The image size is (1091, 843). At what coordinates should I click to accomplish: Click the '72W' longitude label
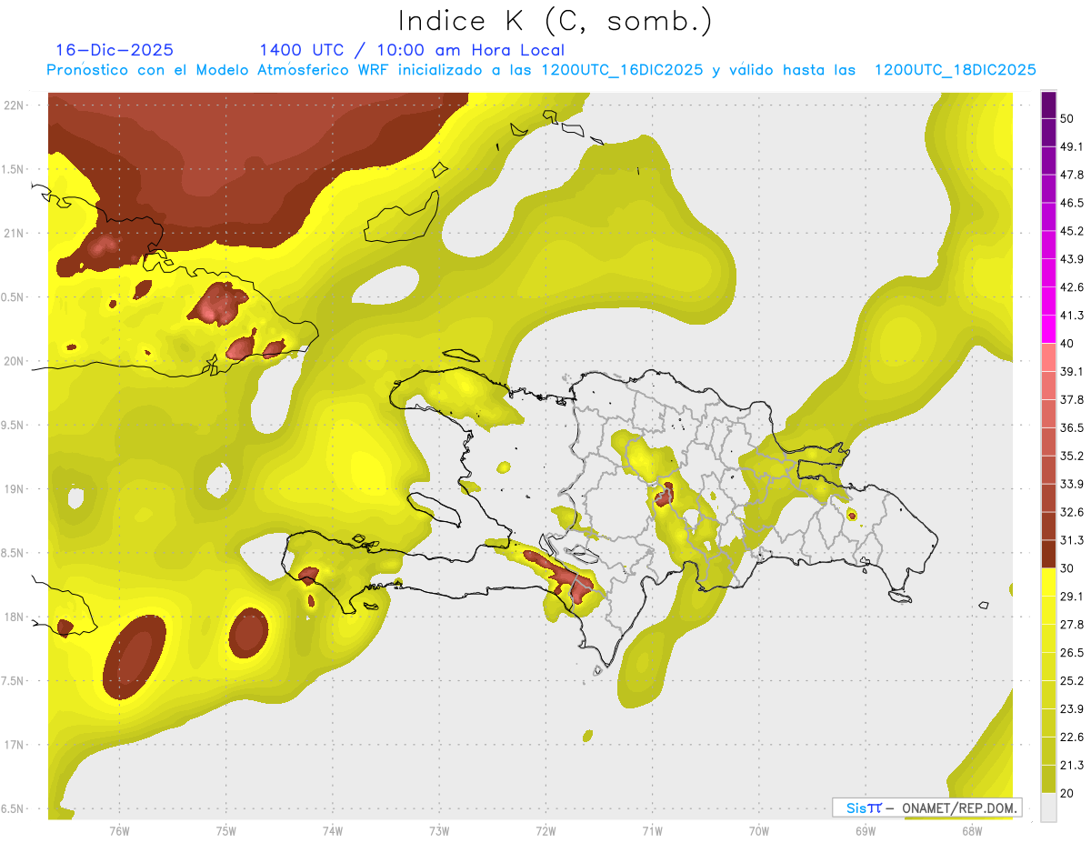[545, 831]
